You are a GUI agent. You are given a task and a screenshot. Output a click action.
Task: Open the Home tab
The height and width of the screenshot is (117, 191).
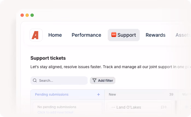[x=55, y=35]
